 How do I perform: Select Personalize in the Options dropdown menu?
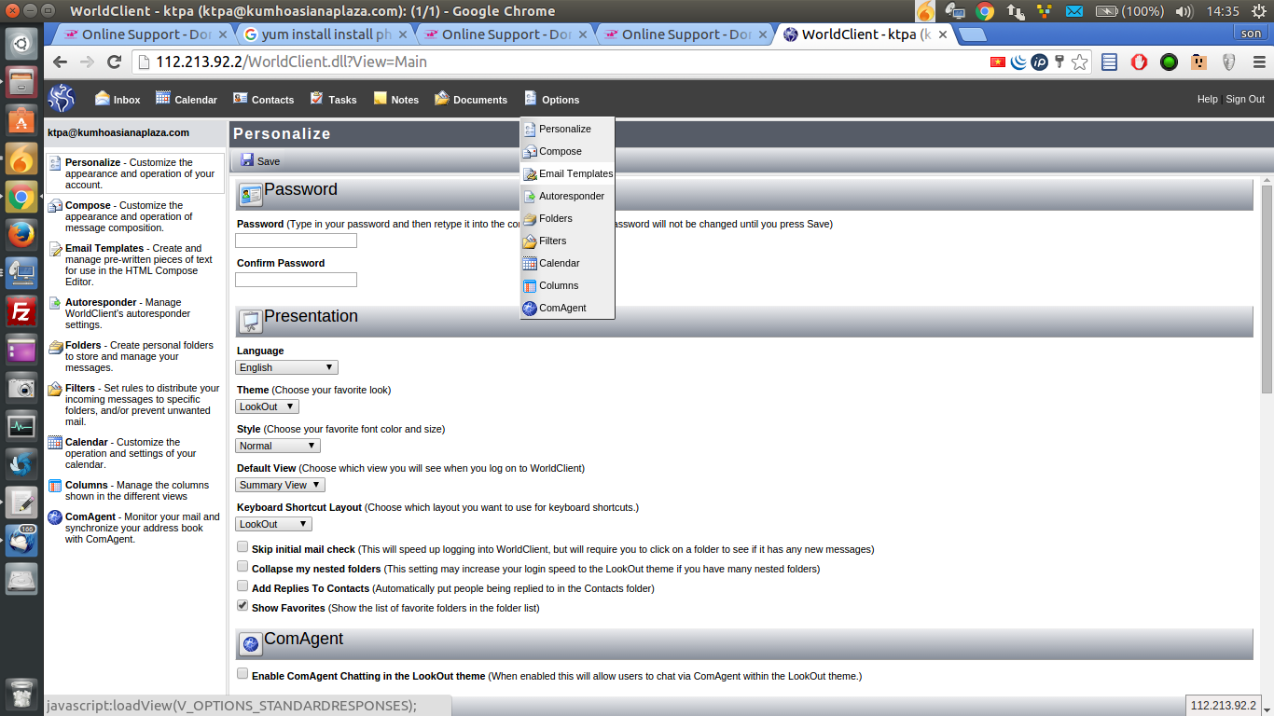pos(567,129)
